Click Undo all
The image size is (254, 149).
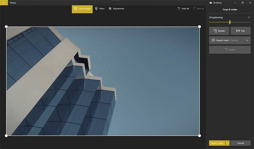(x=183, y=8)
